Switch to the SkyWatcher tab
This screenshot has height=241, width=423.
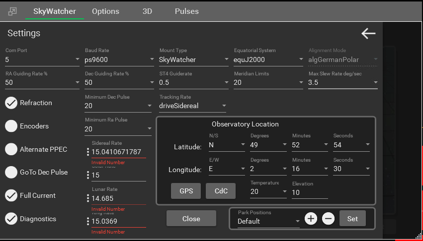coord(55,11)
